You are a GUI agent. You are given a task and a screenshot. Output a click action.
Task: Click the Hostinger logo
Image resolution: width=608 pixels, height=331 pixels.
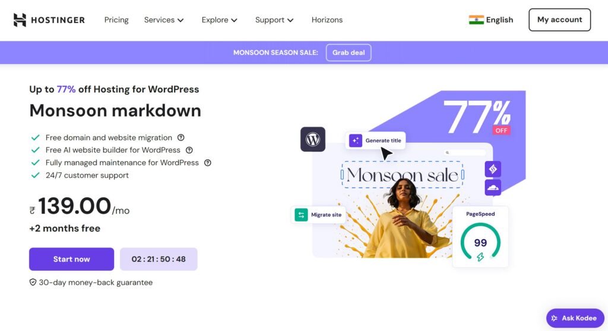49,20
